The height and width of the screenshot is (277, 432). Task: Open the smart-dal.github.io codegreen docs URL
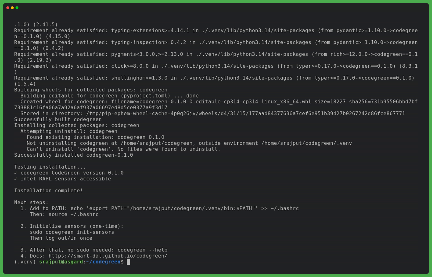108,256
